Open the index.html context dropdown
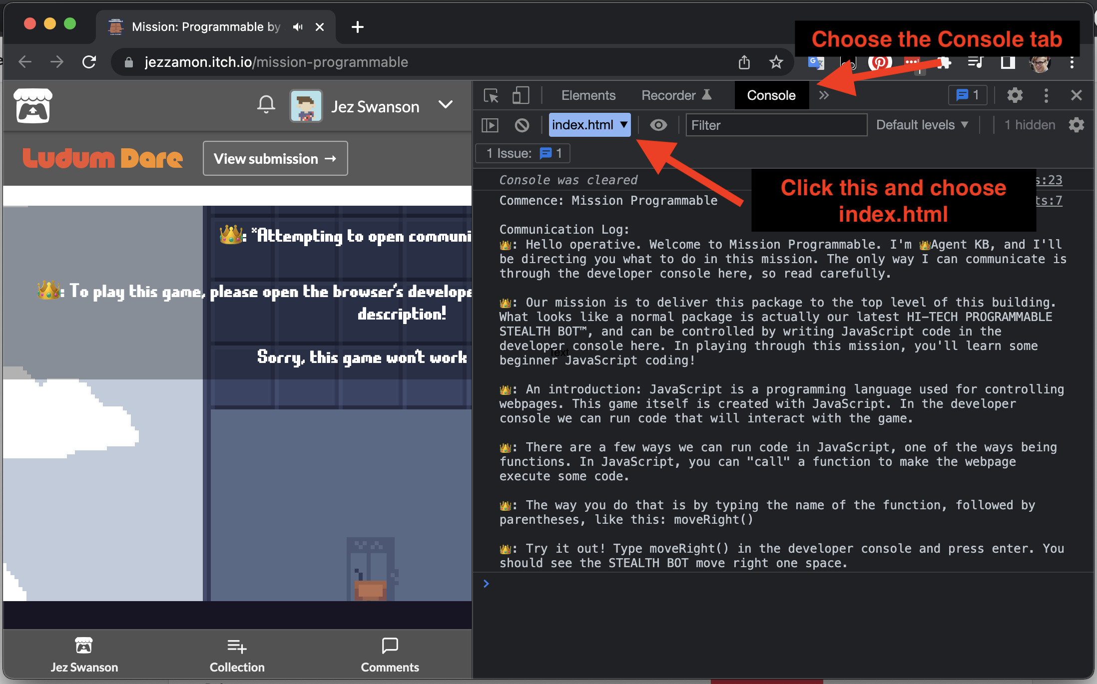The image size is (1097, 684). click(589, 125)
